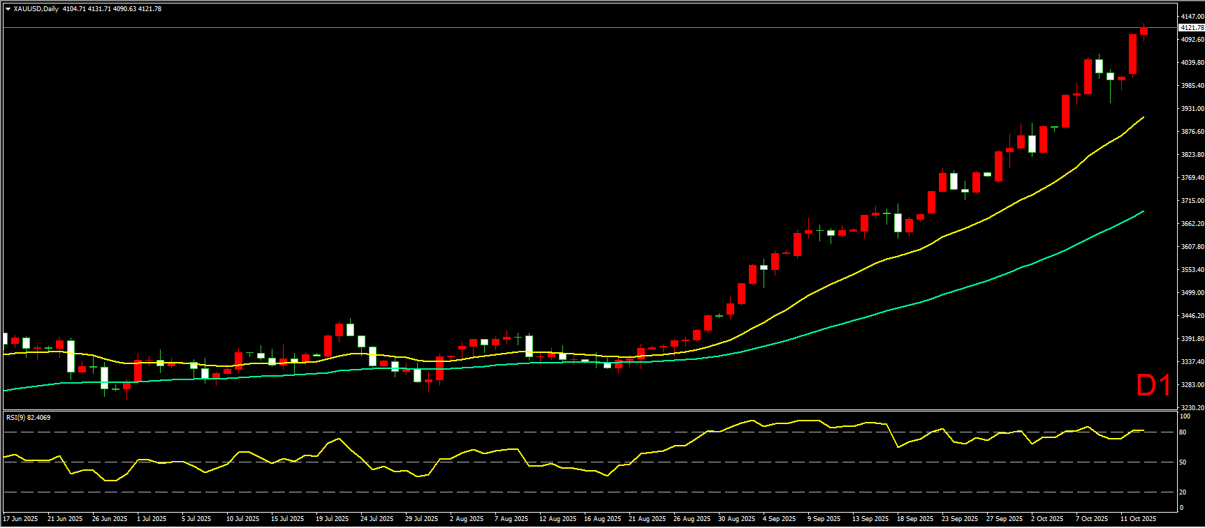Click the latest red candle at far right

tap(1144, 31)
